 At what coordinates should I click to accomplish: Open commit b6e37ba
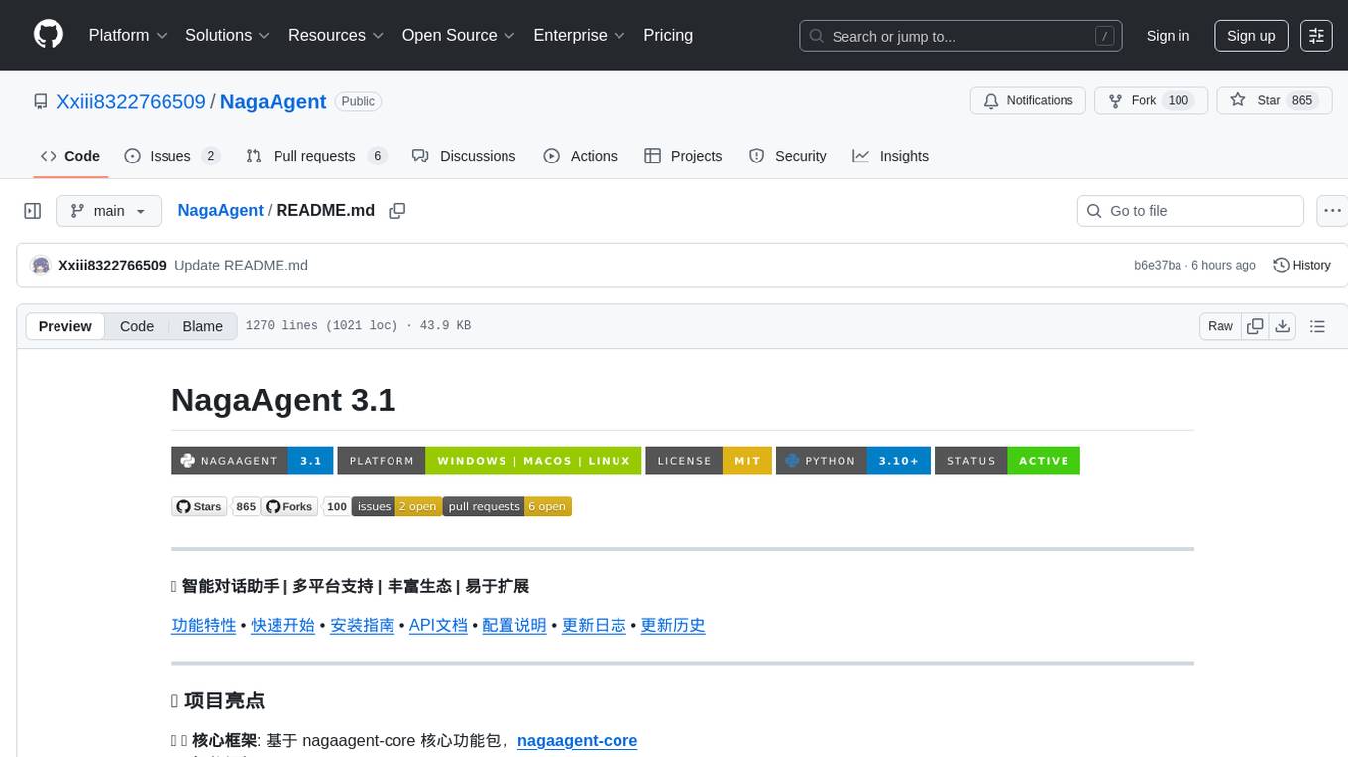[x=1158, y=266]
